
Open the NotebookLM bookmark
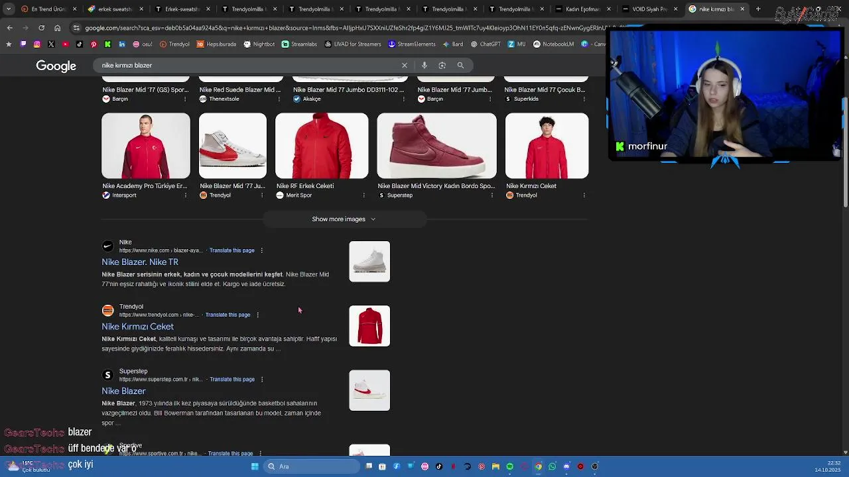click(x=553, y=44)
